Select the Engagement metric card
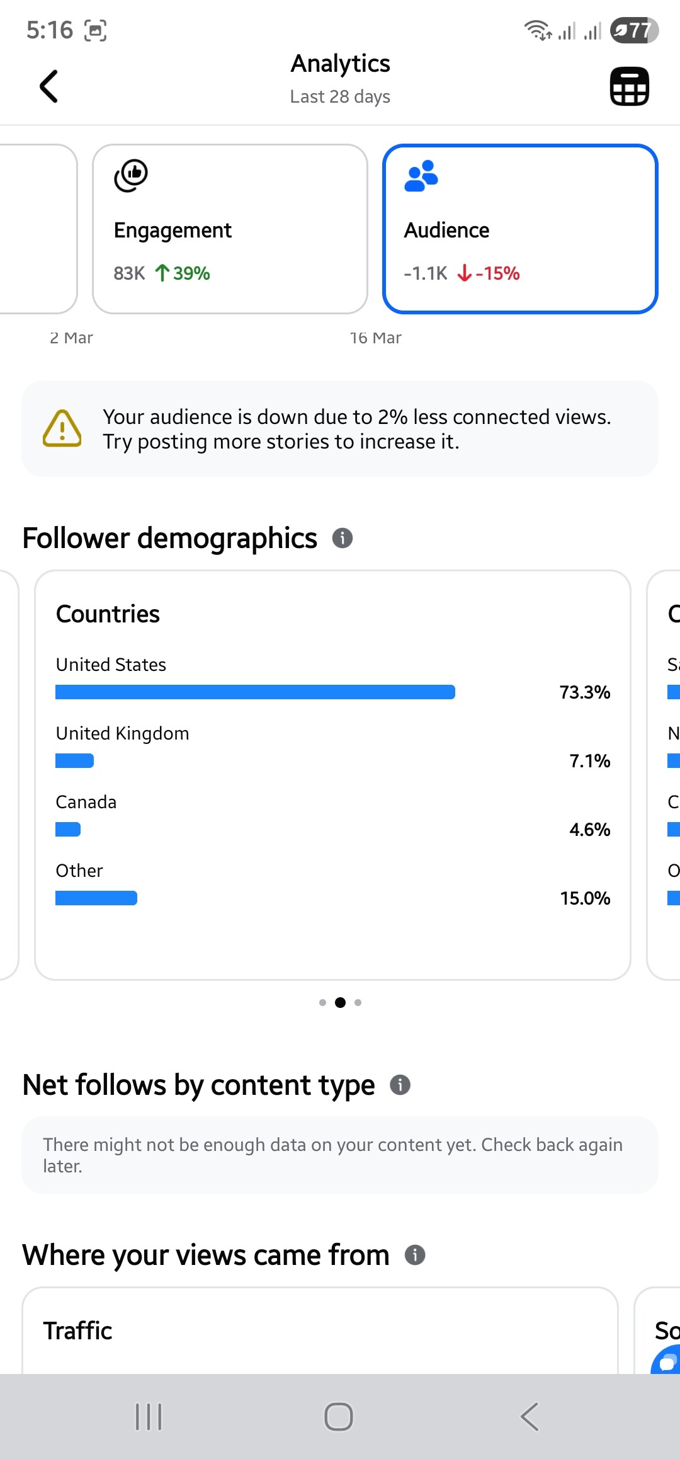The height and width of the screenshot is (1459, 680). coord(230,229)
